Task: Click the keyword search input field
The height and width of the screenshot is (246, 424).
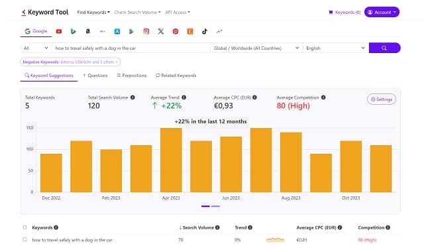Action: tap(131, 48)
